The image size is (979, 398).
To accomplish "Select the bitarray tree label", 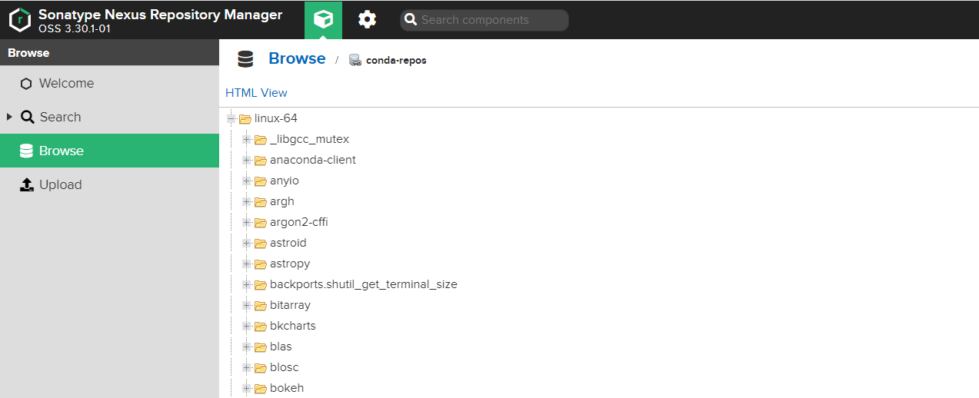I will [x=291, y=305].
